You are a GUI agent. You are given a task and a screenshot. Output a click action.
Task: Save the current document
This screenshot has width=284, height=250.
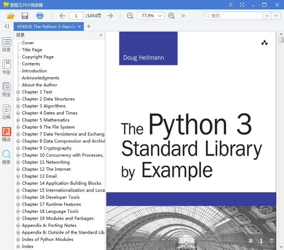coord(25,16)
